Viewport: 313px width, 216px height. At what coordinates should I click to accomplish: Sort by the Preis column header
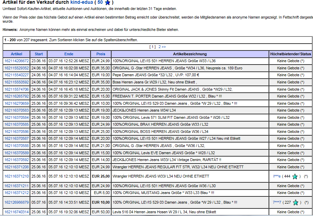click(x=101, y=54)
